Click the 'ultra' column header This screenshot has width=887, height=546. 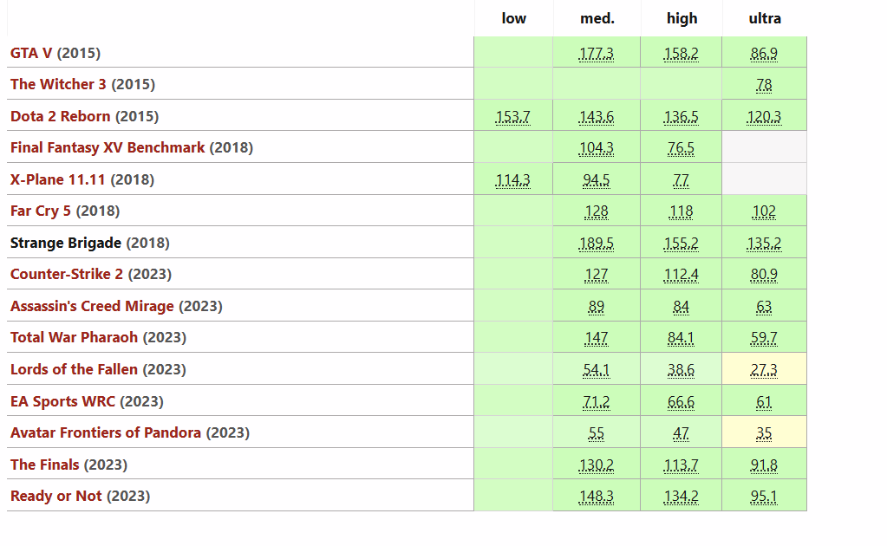point(765,19)
